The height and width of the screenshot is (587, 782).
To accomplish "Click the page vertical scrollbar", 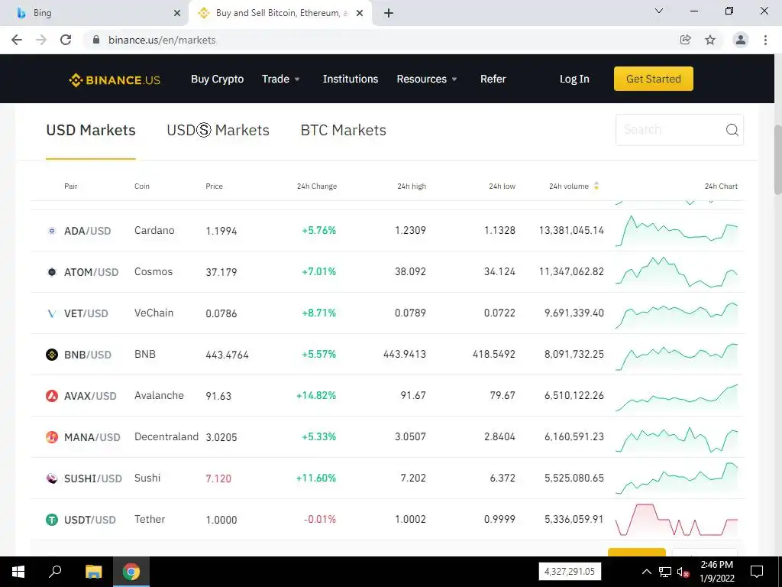I will coord(778,160).
